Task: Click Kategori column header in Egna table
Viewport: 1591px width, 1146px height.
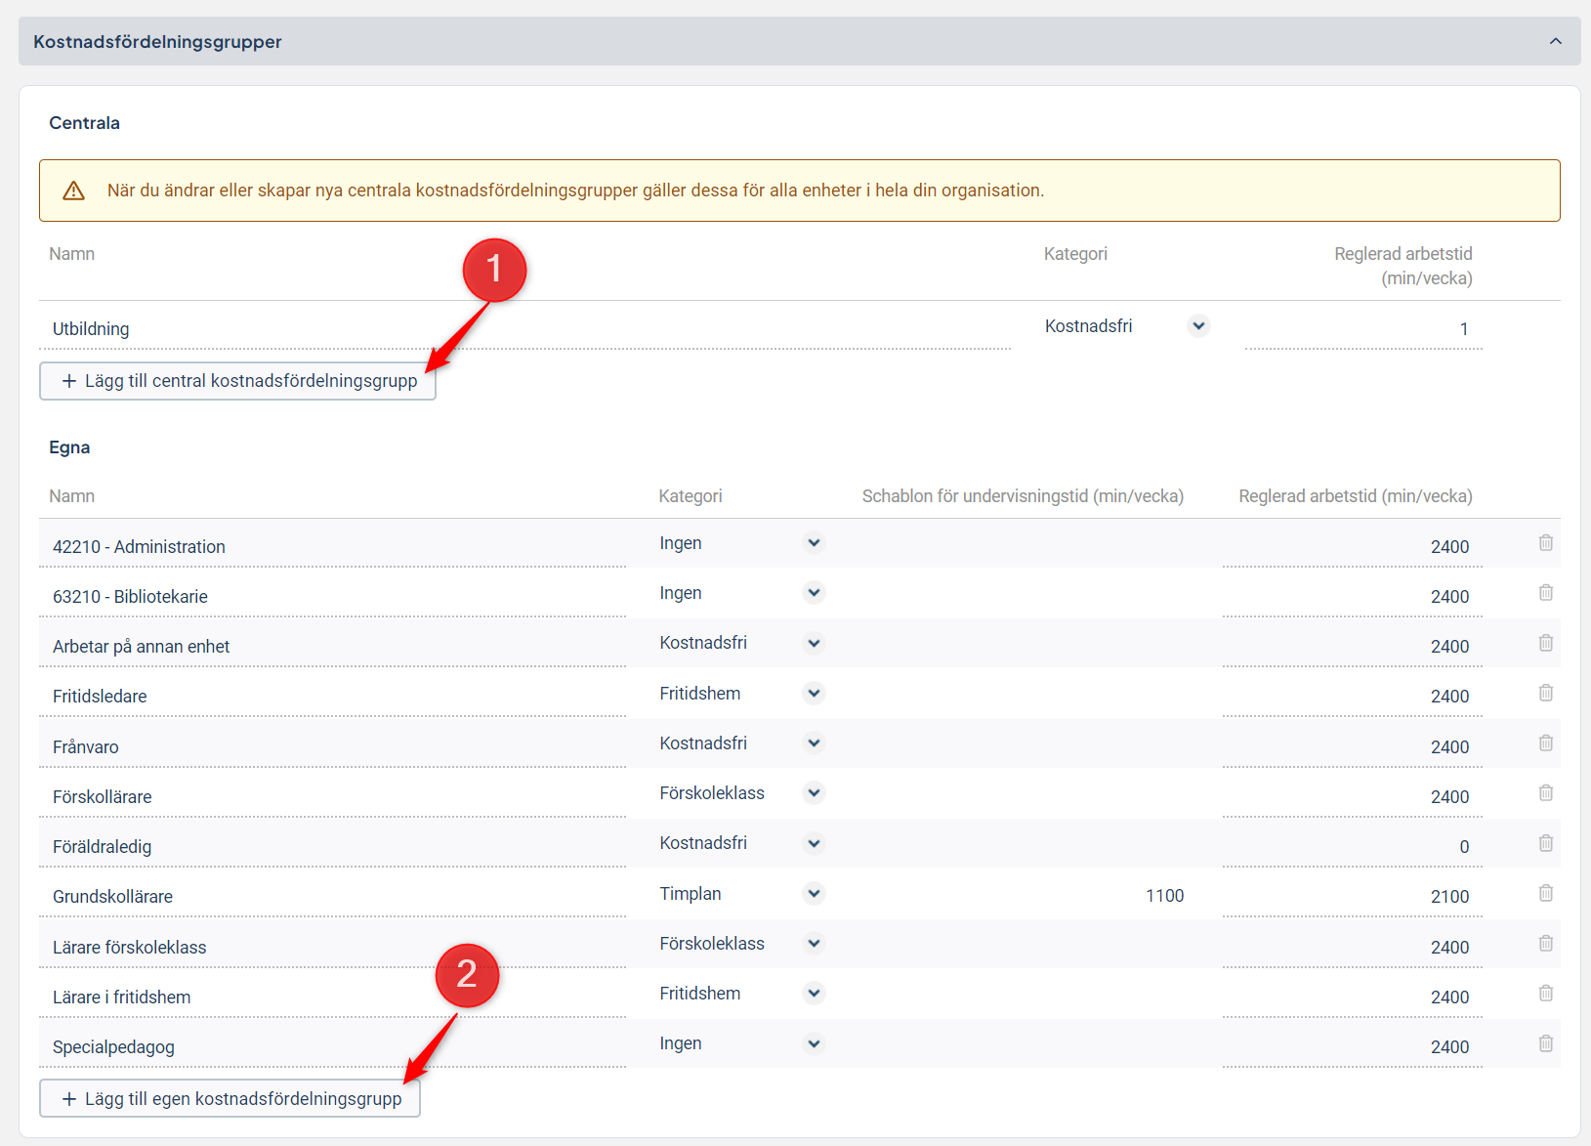Action: [691, 496]
